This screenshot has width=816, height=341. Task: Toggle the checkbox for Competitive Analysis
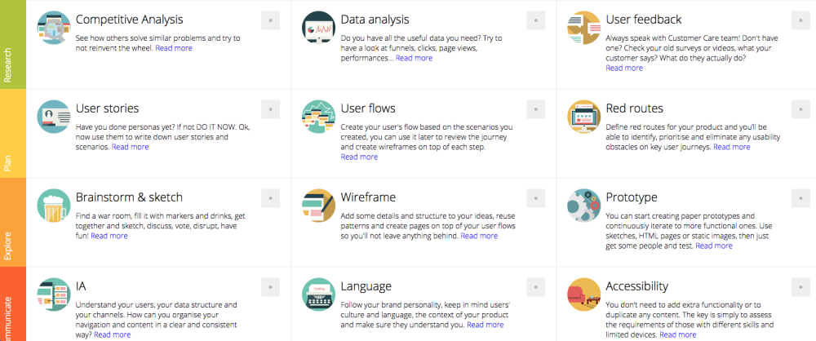(271, 20)
